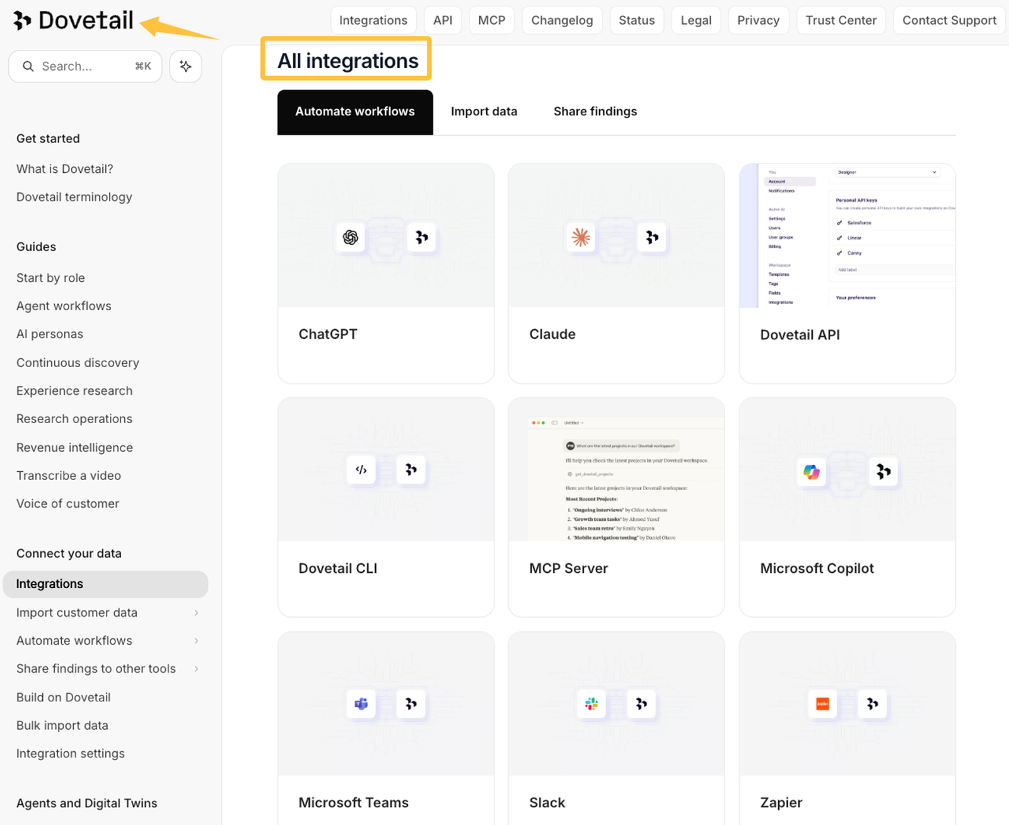Open the Status page
This screenshot has height=825, width=1009.
[637, 20]
